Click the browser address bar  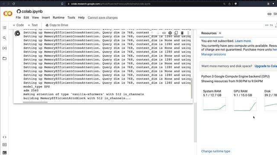point(143,4)
